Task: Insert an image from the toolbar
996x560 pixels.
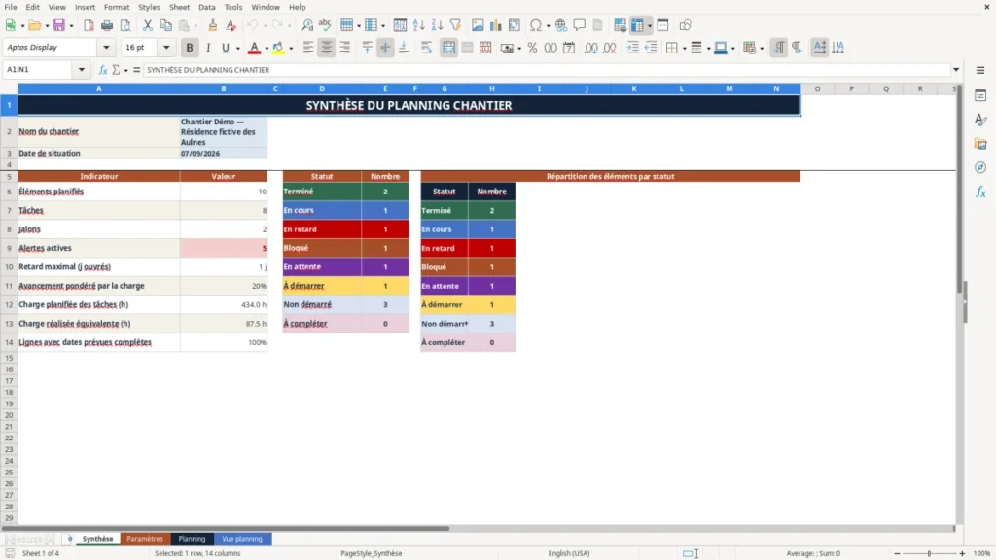Action: [478, 25]
